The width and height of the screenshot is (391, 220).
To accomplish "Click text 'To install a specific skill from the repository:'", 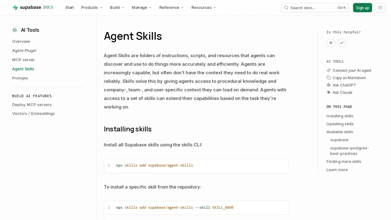I will click(152, 187).
